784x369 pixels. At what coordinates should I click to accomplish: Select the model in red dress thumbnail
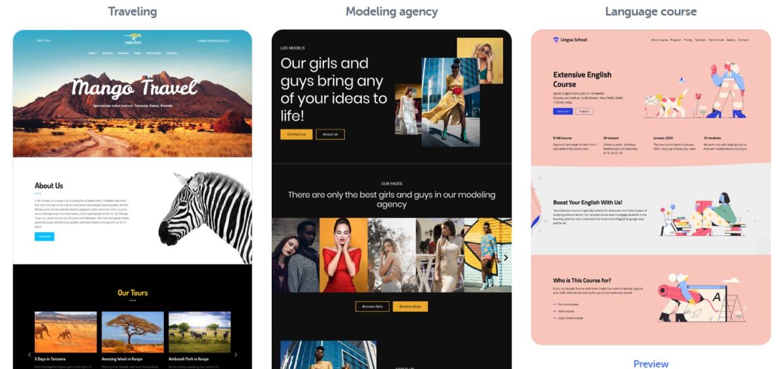pyautogui.click(x=343, y=255)
